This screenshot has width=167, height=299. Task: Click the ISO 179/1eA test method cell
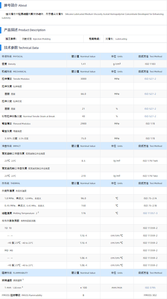tap(150, 161)
